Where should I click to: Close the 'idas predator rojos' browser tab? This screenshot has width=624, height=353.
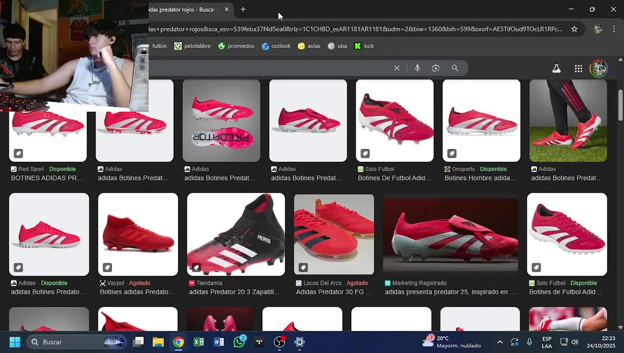[226, 9]
